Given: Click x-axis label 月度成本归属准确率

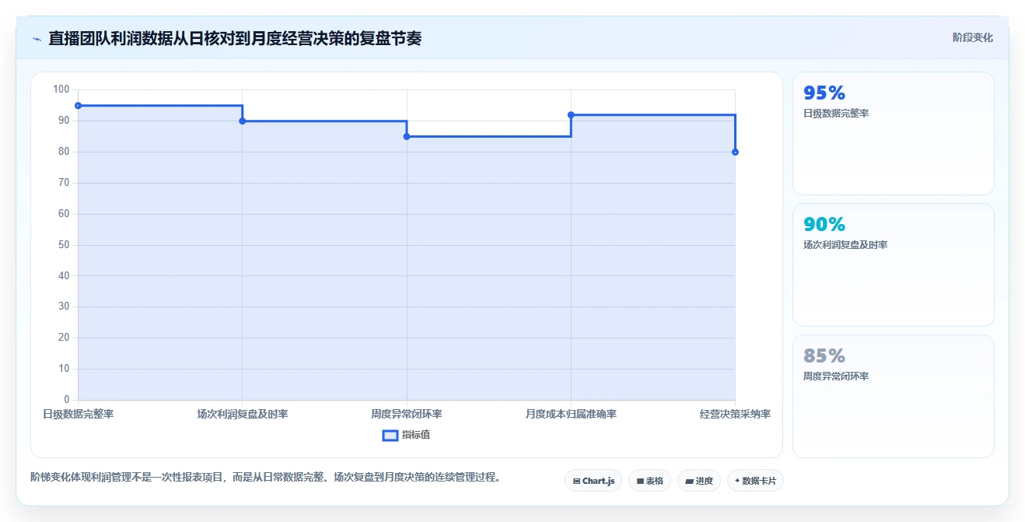Looking at the screenshot, I should 571,415.
